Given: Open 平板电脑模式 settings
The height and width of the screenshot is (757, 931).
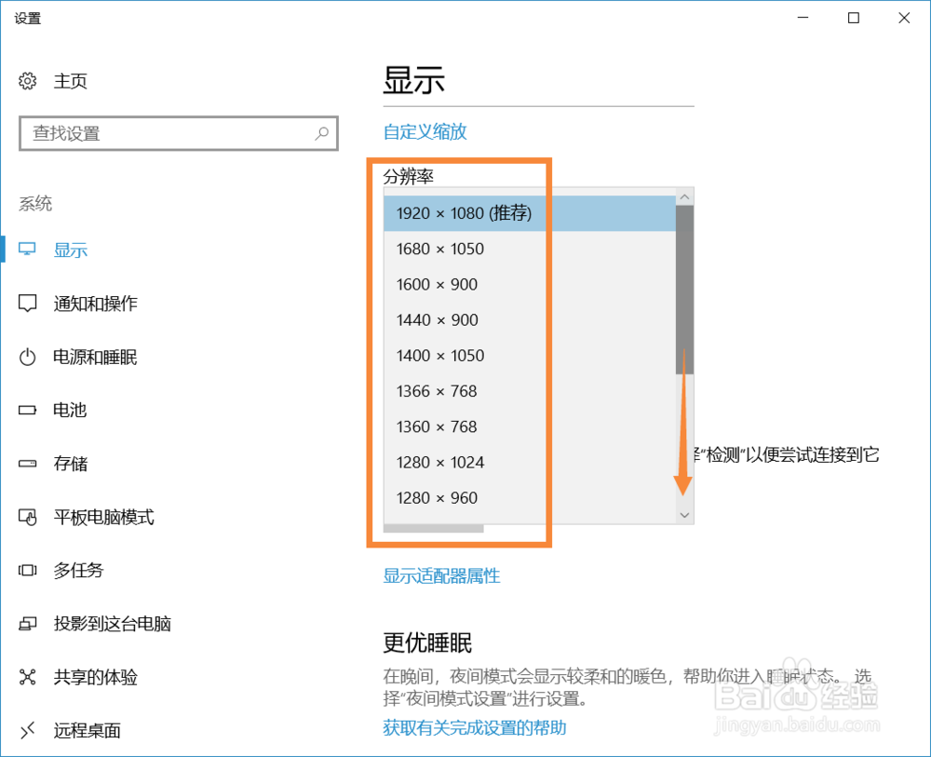Looking at the screenshot, I should (104, 516).
